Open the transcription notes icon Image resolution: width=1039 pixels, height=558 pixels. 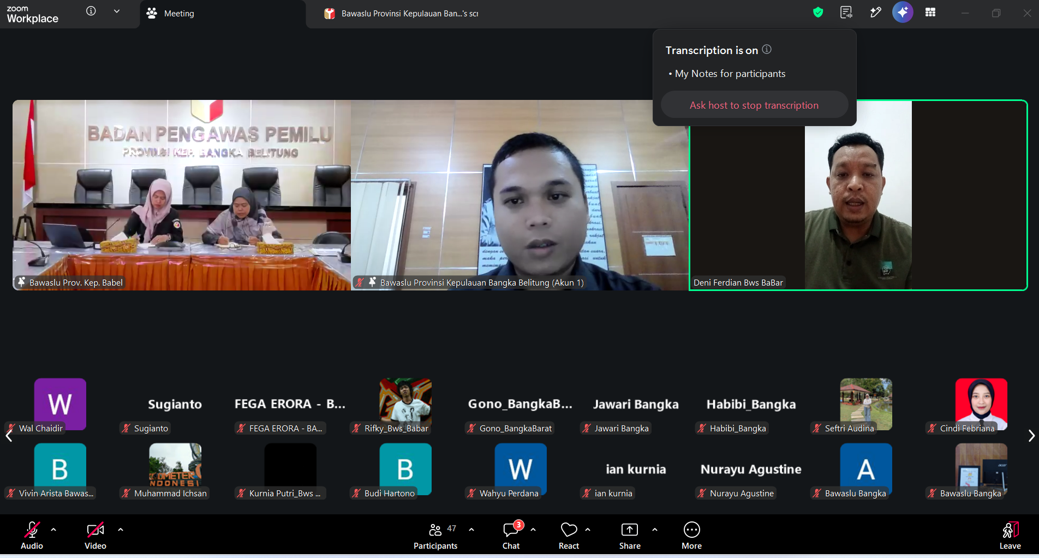[x=846, y=13]
